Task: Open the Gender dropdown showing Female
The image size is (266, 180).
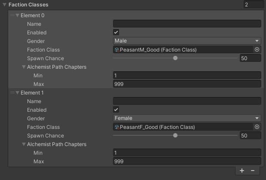Action: (187, 118)
